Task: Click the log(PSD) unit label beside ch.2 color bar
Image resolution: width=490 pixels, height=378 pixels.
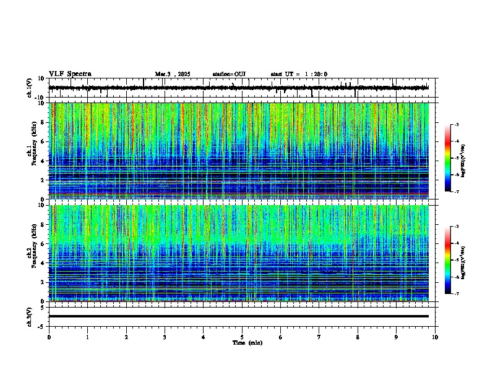Action: pyautogui.click(x=463, y=263)
